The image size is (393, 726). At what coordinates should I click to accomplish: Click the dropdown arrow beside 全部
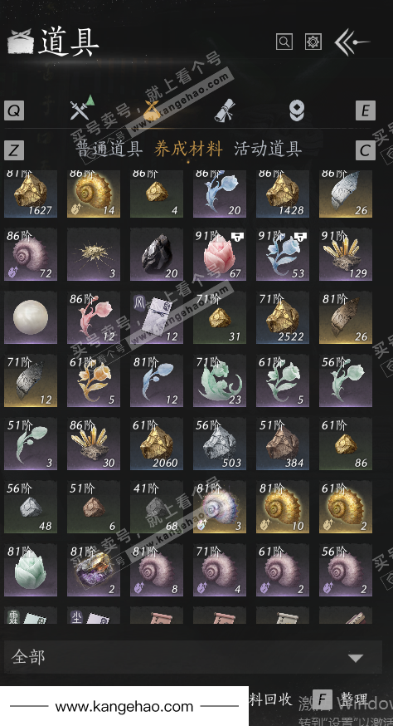(x=355, y=658)
